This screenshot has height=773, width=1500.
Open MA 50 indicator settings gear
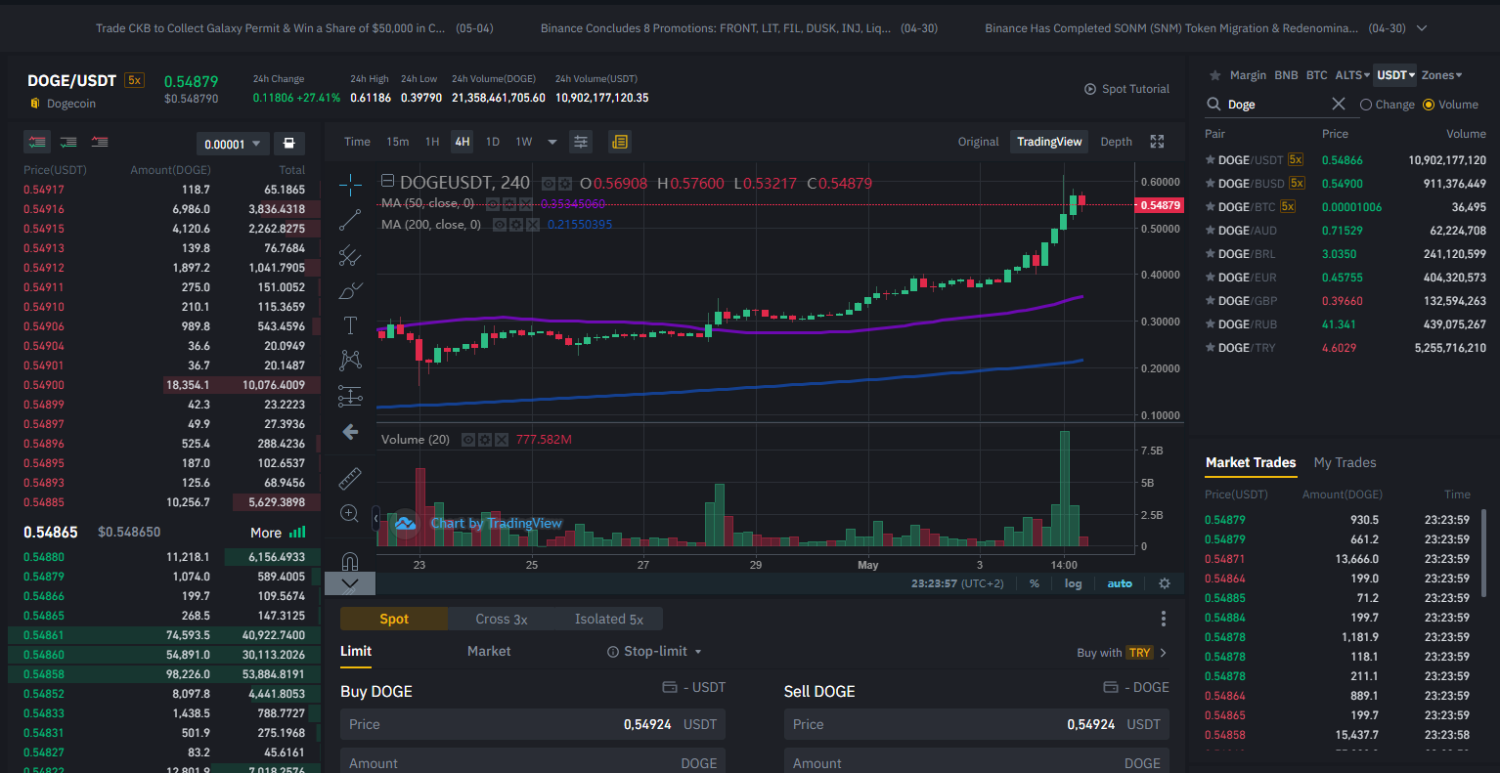click(x=508, y=203)
